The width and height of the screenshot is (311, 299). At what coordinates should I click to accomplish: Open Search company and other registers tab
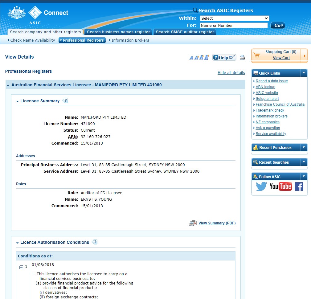(45, 32)
